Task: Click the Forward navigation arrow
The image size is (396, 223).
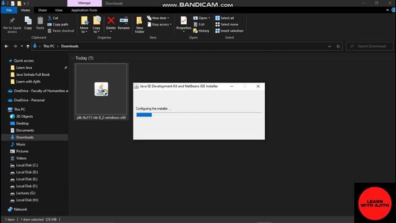Action: click(x=15, y=46)
